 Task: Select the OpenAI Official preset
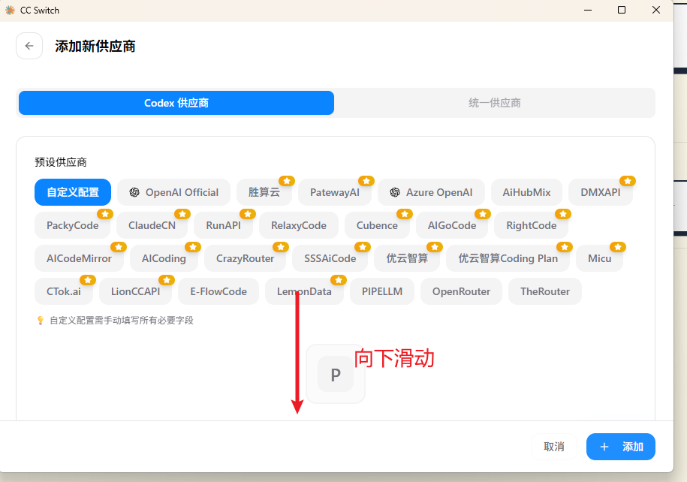tap(173, 192)
